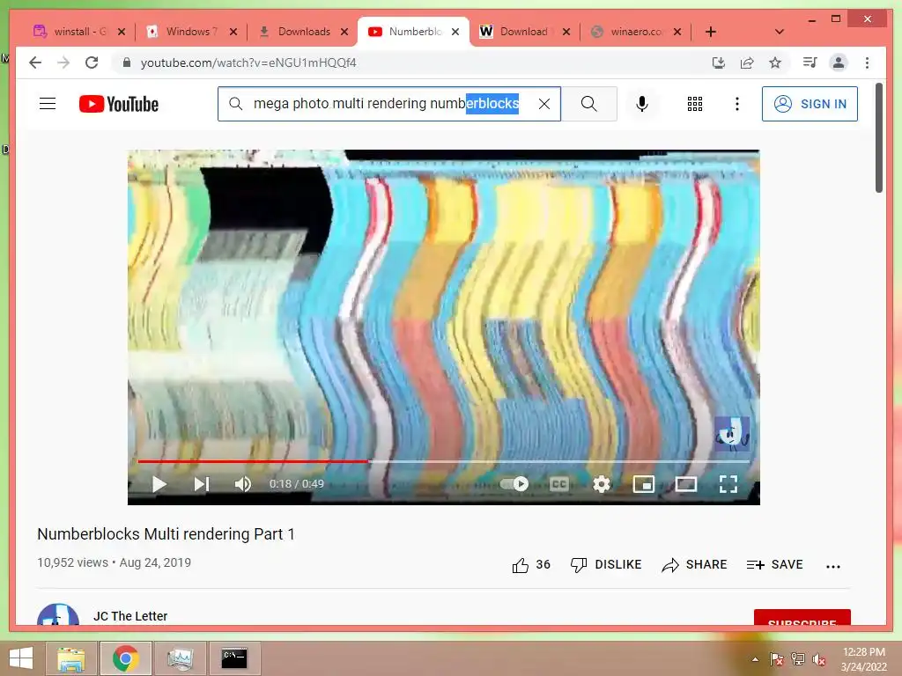Click the muted volume tray icon
This screenshot has width=902, height=676.
(x=819, y=659)
